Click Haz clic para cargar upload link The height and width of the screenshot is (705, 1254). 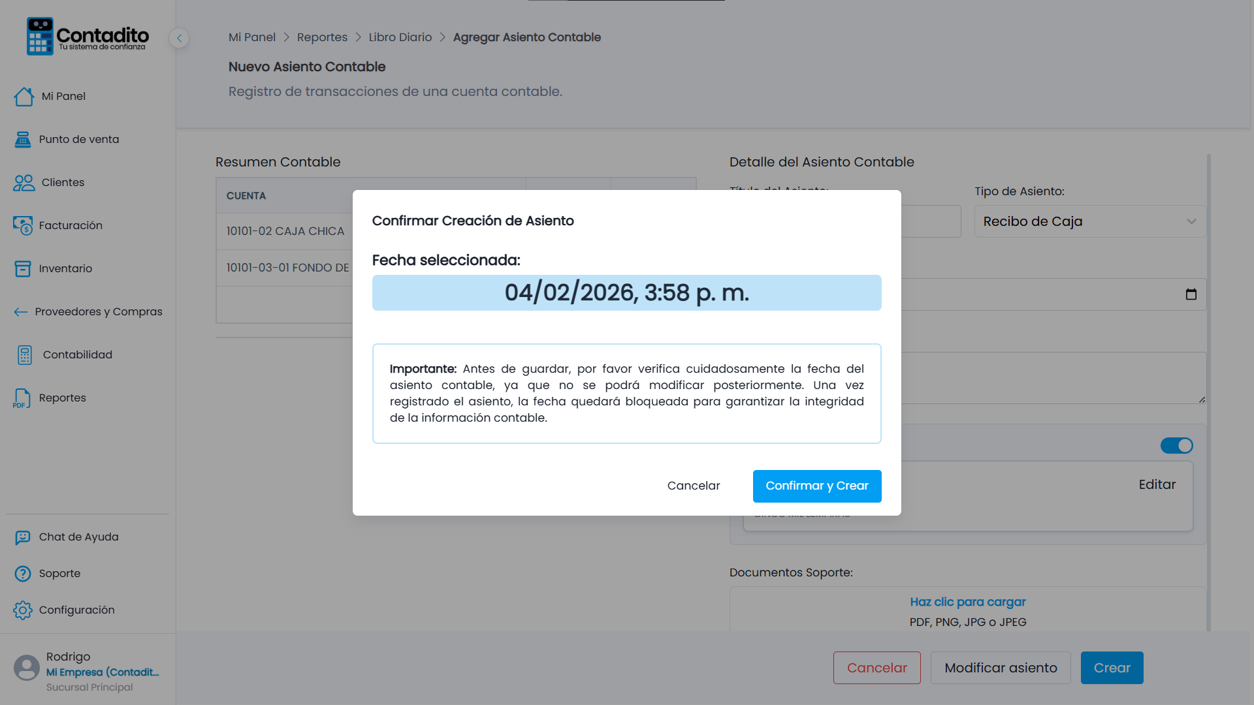pyautogui.click(x=968, y=602)
